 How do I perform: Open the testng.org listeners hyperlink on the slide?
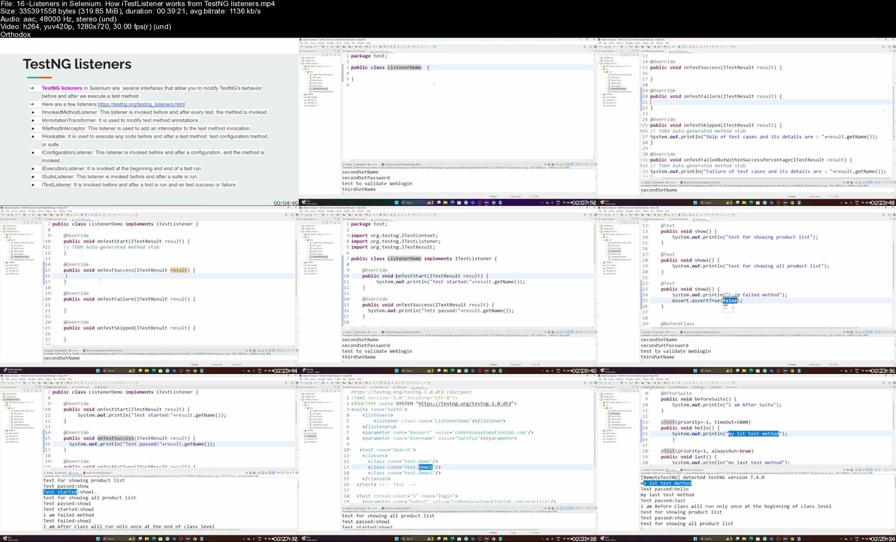(x=141, y=104)
